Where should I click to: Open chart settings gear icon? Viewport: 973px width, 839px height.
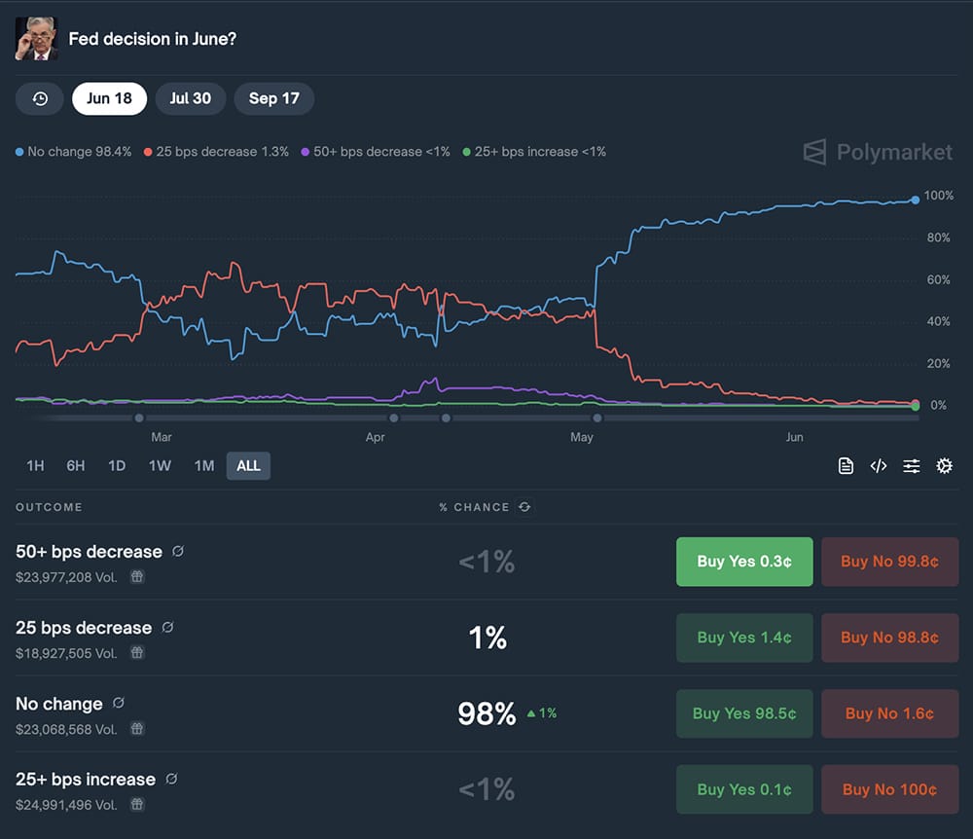pyautogui.click(x=945, y=466)
